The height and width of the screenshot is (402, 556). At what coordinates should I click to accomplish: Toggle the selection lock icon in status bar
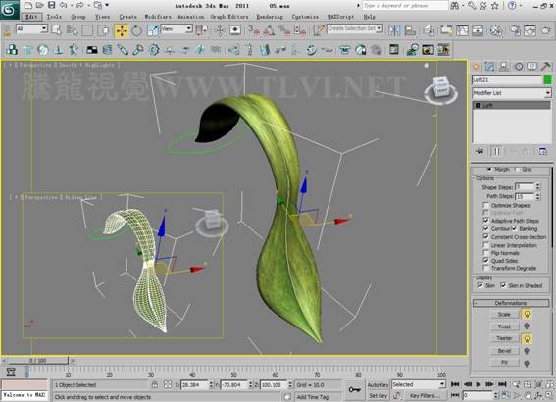point(154,385)
